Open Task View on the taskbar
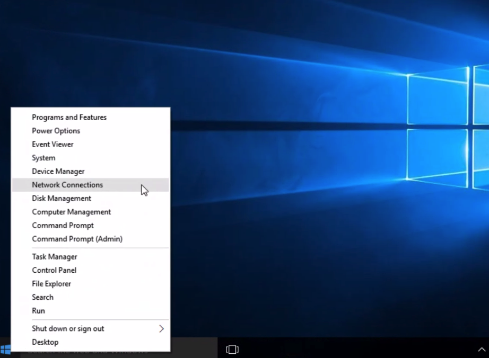489x358 pixels. point(232,350)
